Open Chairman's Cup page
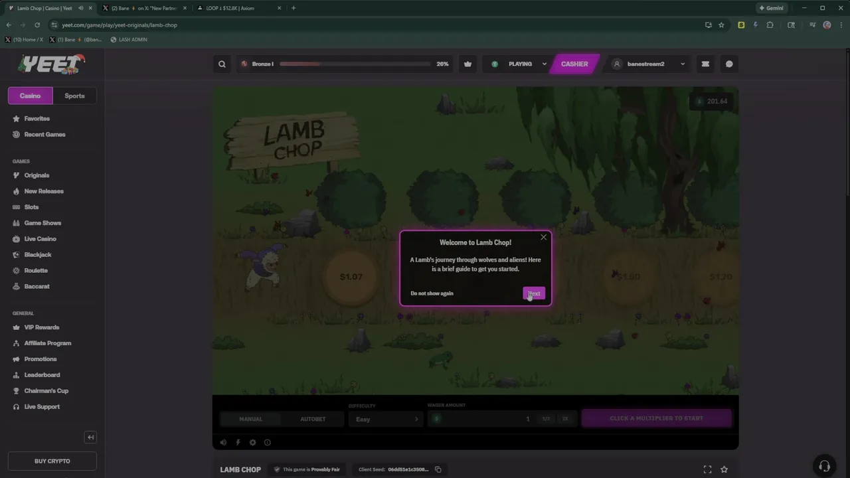Image resolution: width=850 pixels, height=478 pixels. pyautogui.click(x=46, y=391)
